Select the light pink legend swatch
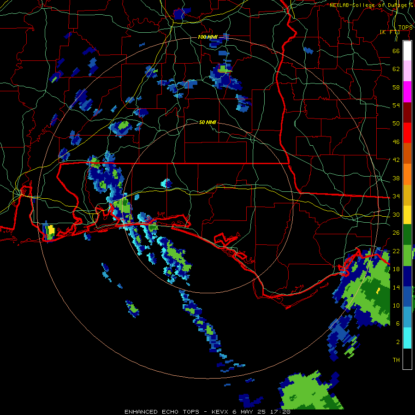 point(407,71)
